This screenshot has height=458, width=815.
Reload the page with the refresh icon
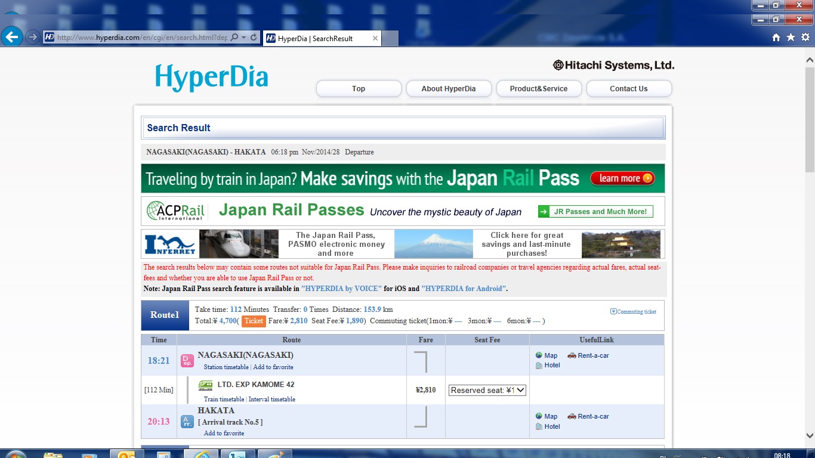coord(254,37)
